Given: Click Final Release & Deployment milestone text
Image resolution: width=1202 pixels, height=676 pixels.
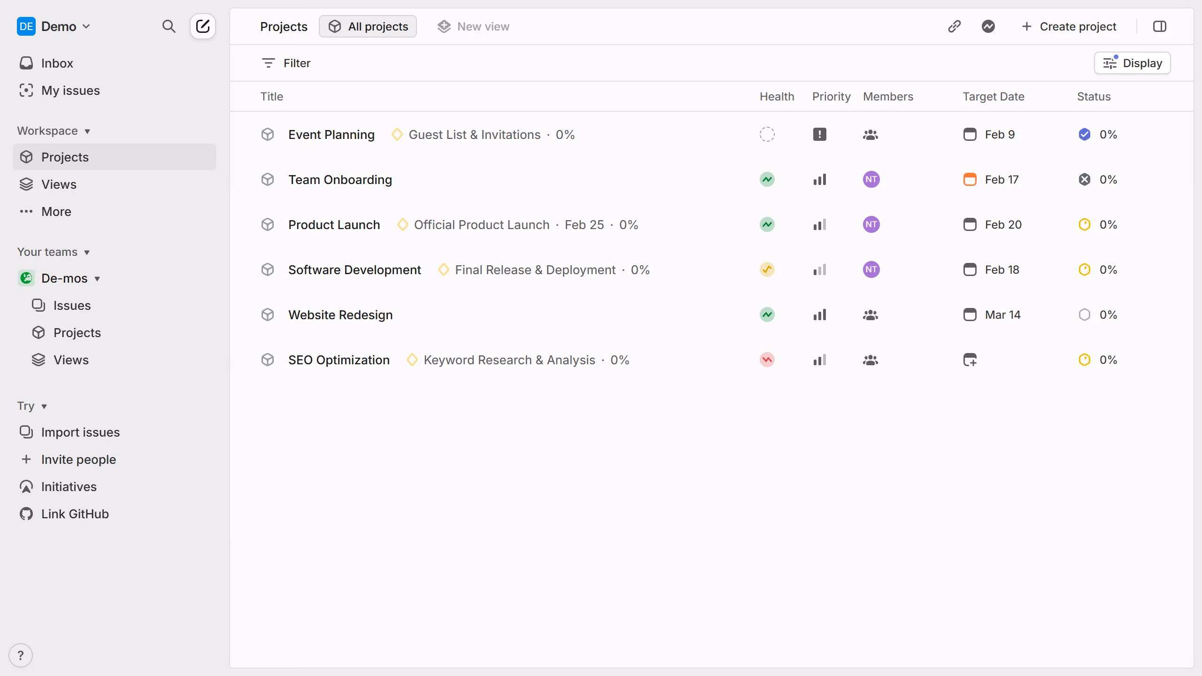Looking at the screenshot, I should pos(535,269).
